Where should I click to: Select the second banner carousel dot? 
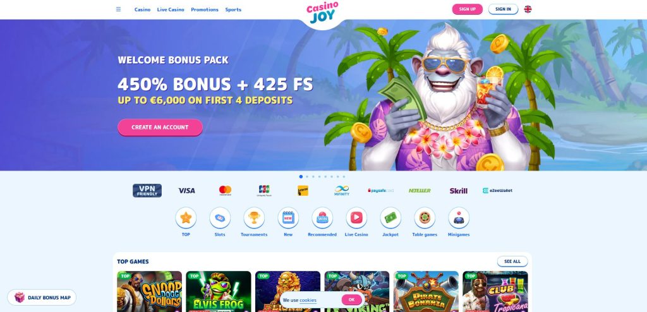(x=307, y=177)
